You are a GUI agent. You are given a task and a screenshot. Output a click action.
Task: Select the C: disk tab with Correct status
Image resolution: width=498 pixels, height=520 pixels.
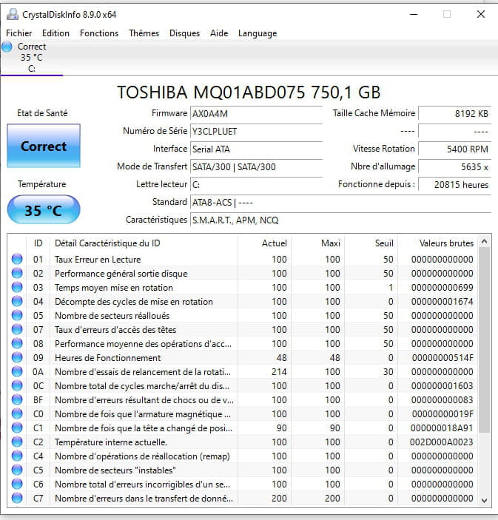32,58
